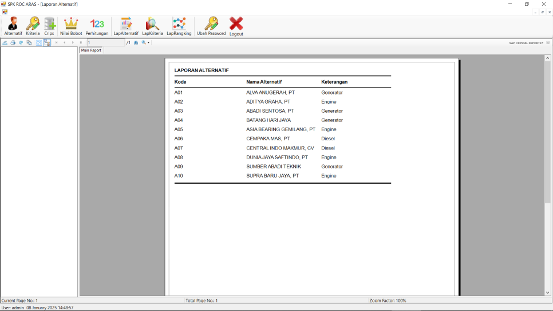Open the Kriteria toolbar icon
Image resolution: width=553 pixels, height=311 pixels.
[33, 26]
